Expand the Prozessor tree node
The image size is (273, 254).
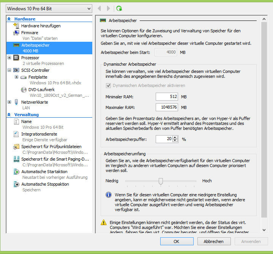pyautogui.click(x=9, y=57)
